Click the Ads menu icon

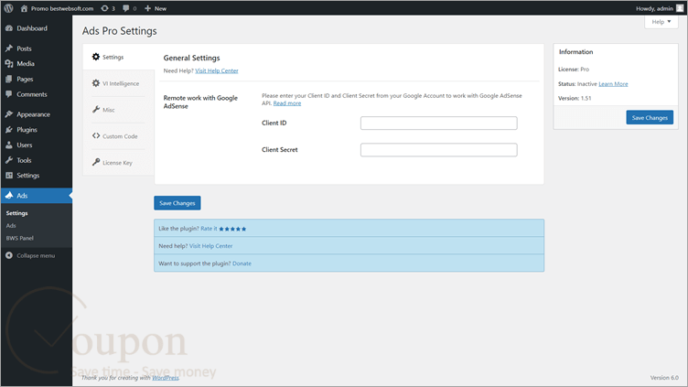point(9,195)
